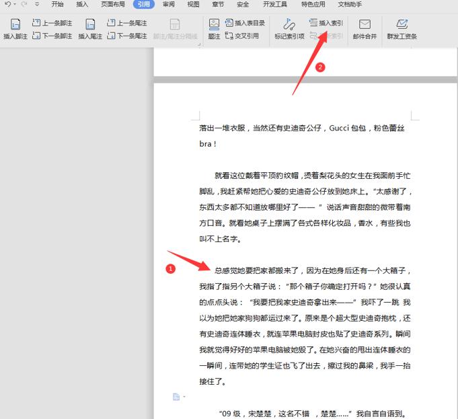Switch to the 插入 tab

tap(82, 4)
